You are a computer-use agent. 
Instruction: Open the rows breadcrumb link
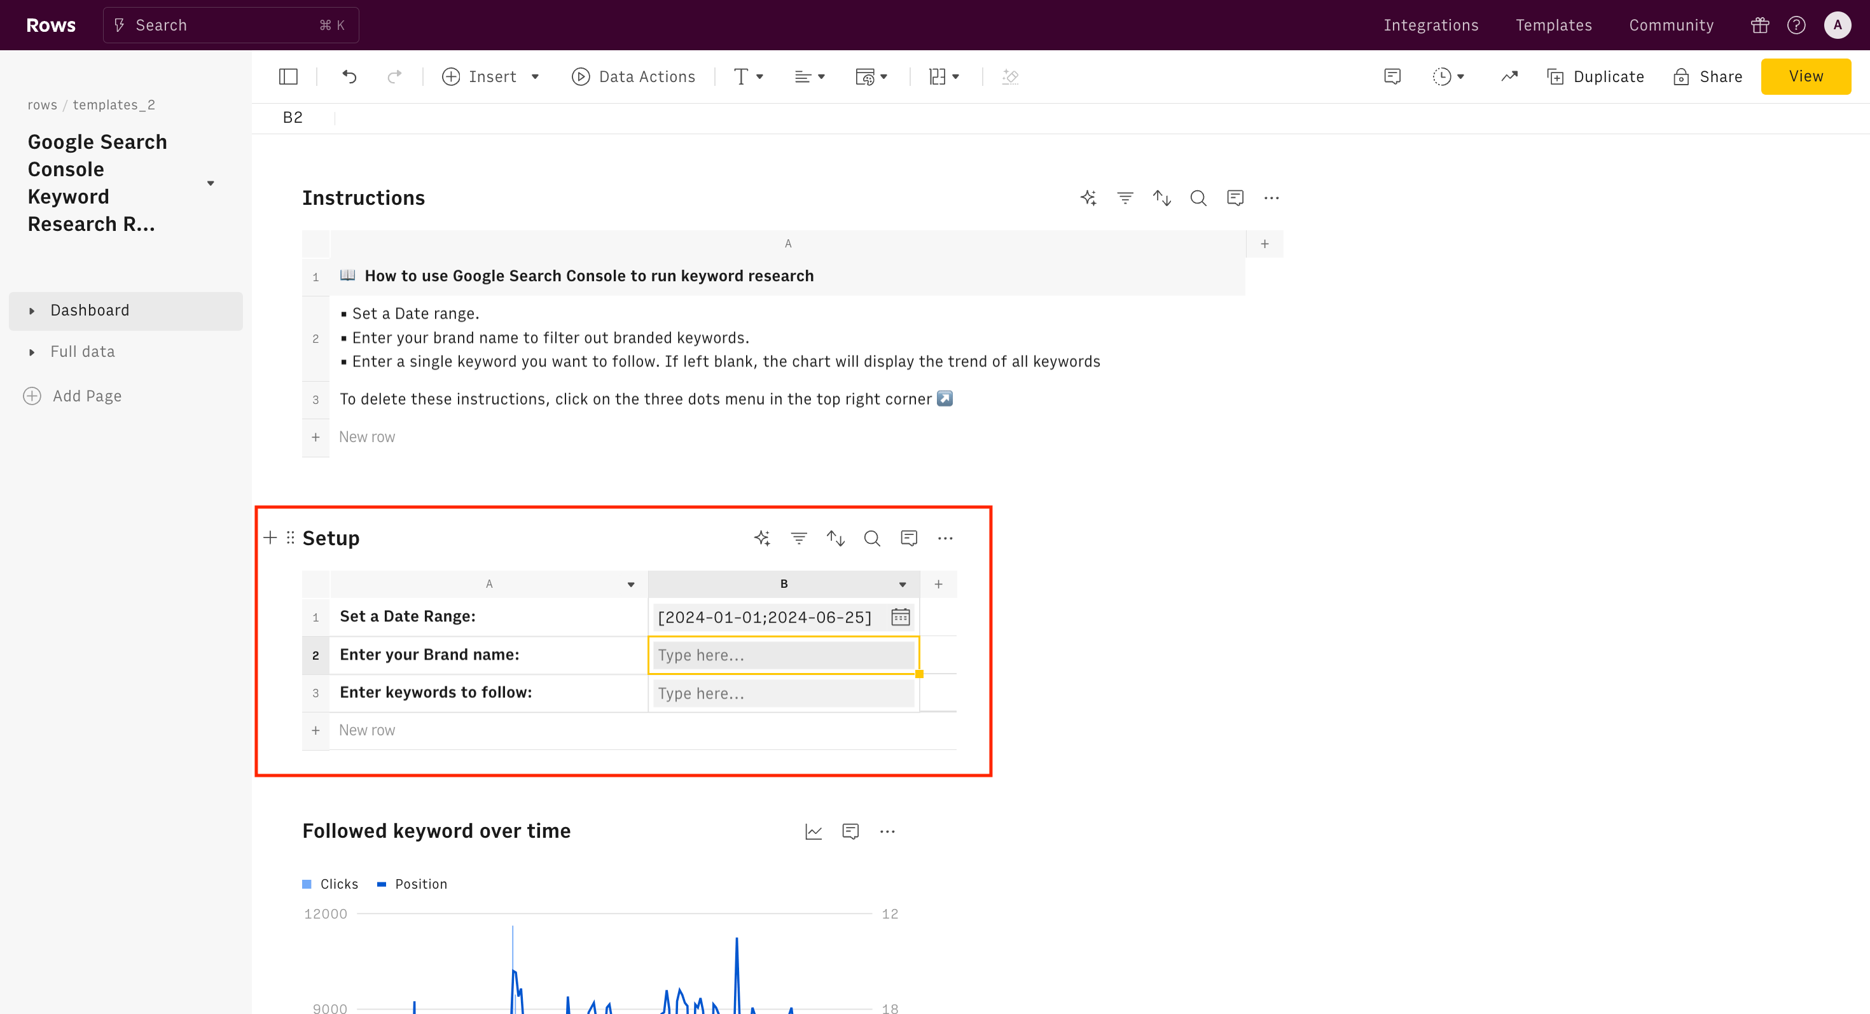pyautogui.click(x=42, y=105)
